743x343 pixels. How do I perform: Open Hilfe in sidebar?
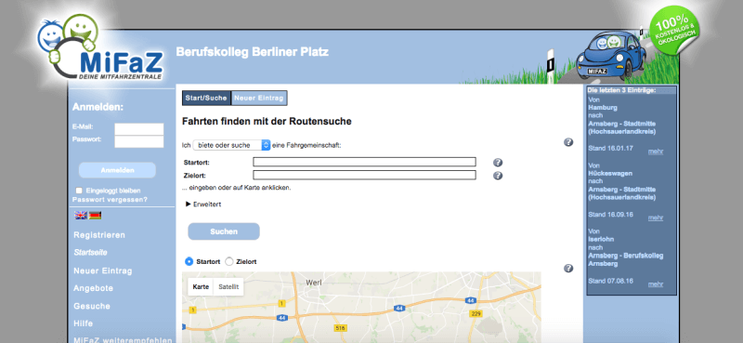83,323
